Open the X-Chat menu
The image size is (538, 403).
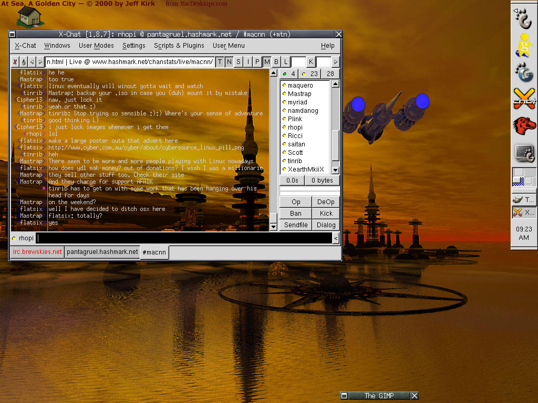(25, 46)
